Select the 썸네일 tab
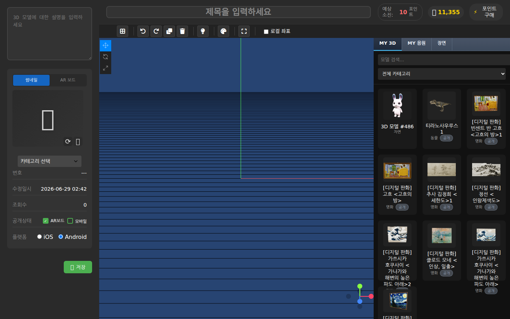Screen dimensions: 510x319 31,80
